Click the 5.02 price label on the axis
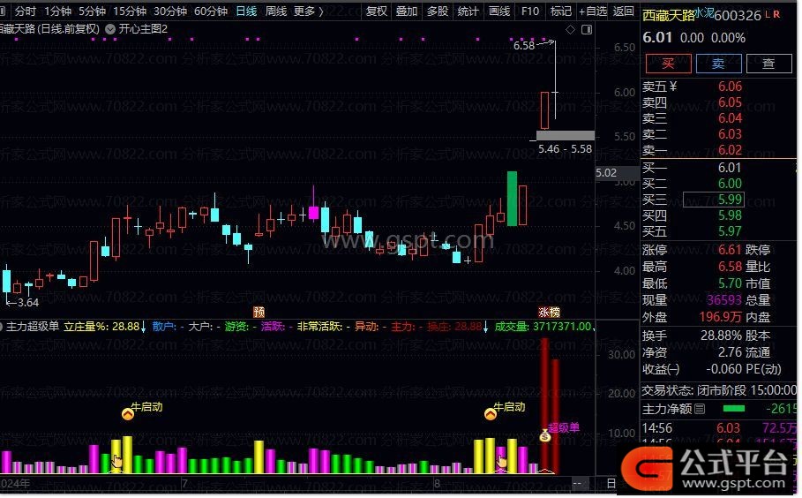The image size is (802, 498). click(606, 173)
